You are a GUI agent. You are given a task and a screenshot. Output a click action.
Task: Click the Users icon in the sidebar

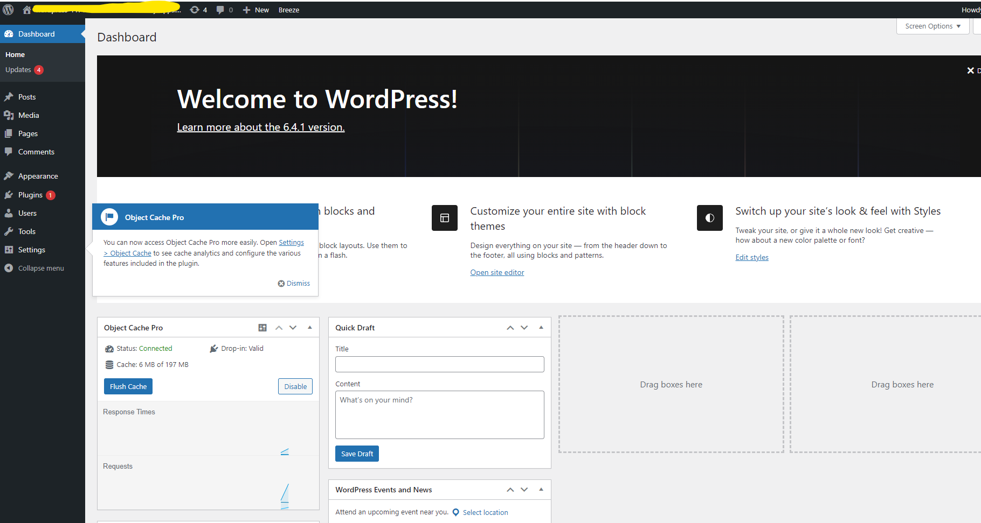9,213
